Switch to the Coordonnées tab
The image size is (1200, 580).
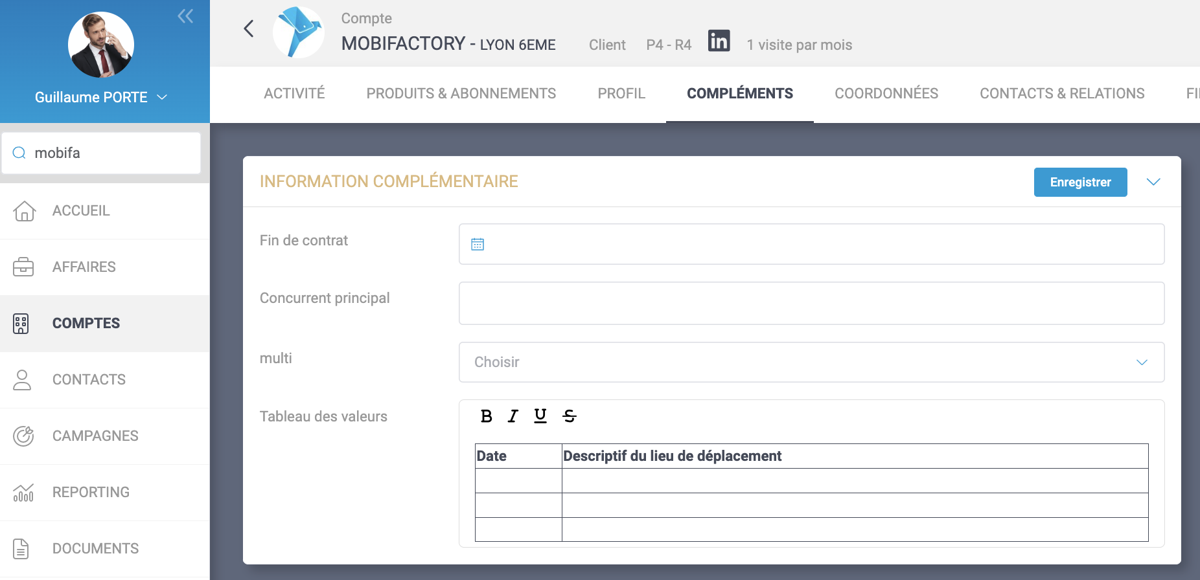pos(886,94)
